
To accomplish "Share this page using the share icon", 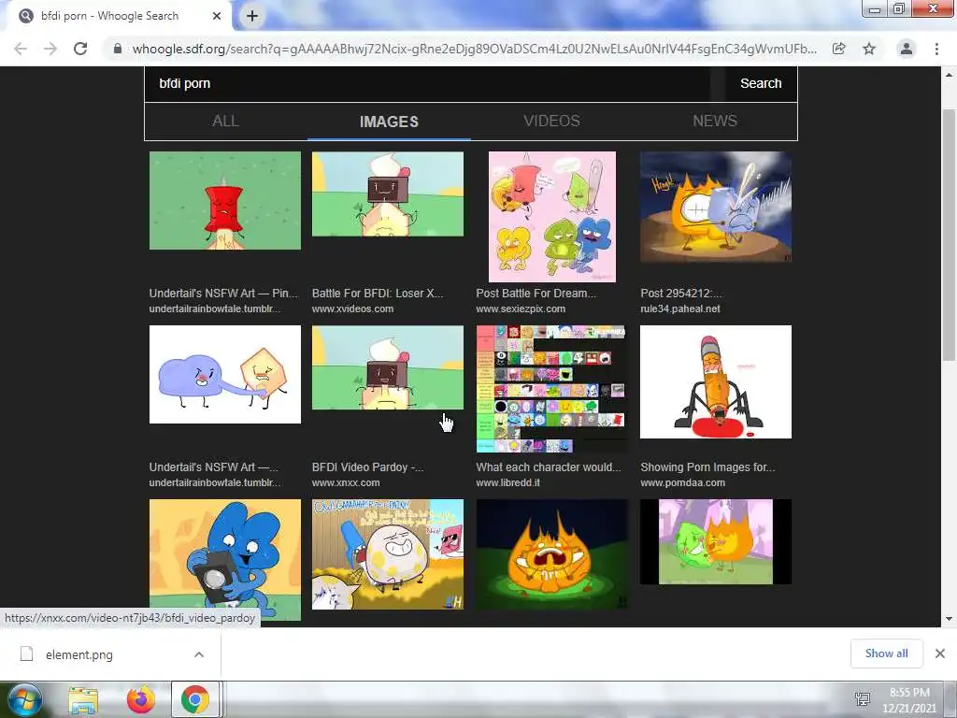I will [x=839, y=49].
